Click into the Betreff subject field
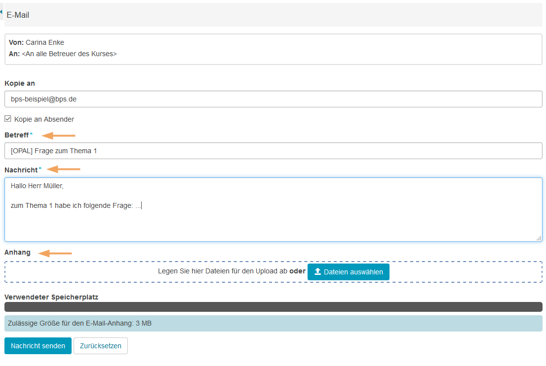This screenshot has width=546, height=366. click(x=273, y=151)
